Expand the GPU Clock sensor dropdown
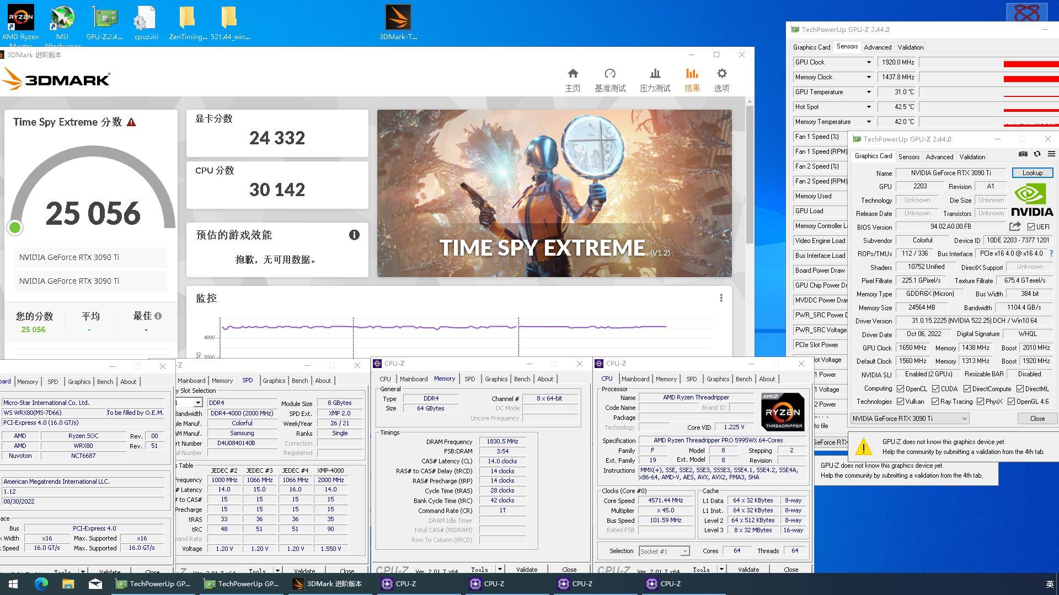 [869, 62]
